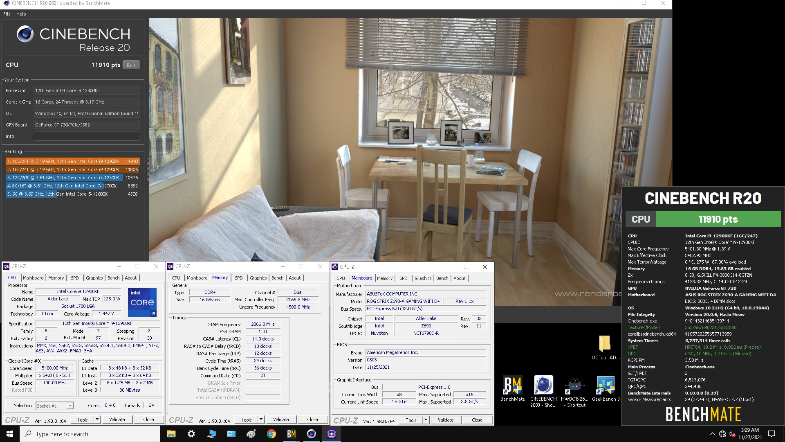Image resolution: width=785 pixels, height=442 pixels.
Task: Open the notification center icon
Action: pyautogui.click(x=772, y=434)
